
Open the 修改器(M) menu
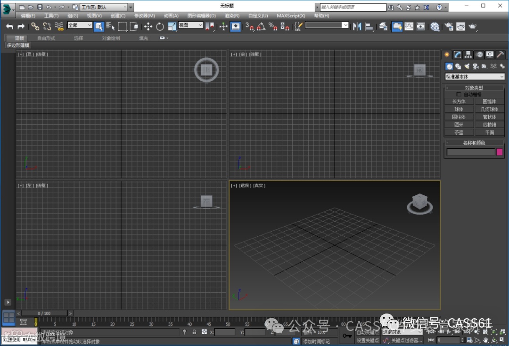[144, 16]
